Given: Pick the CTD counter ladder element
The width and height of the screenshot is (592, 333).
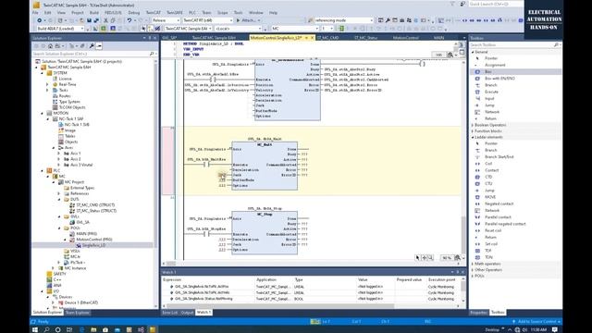Looking at the screenshot, I should point(488,177).
